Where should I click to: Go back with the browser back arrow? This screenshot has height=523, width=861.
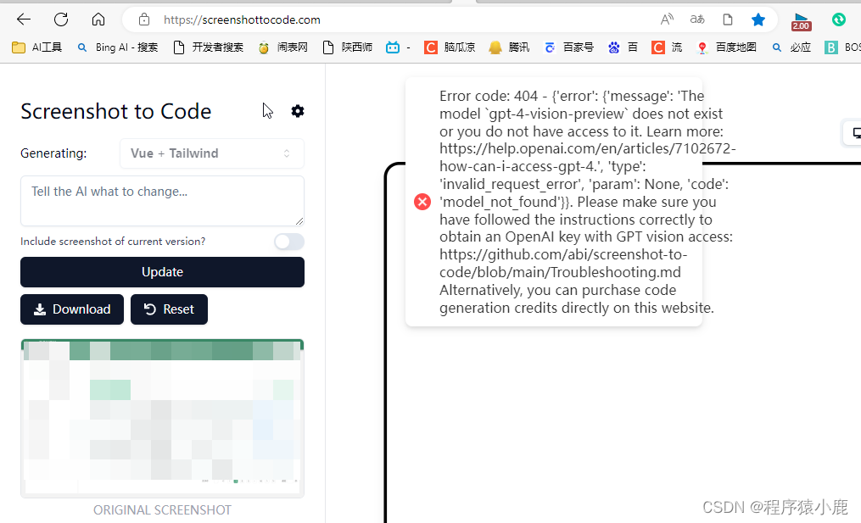[x=24, y=19]
